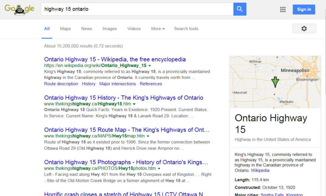
Task: Expand the Wikipedia result URL dropdown arrow
Action: click(x=150, y=66)
